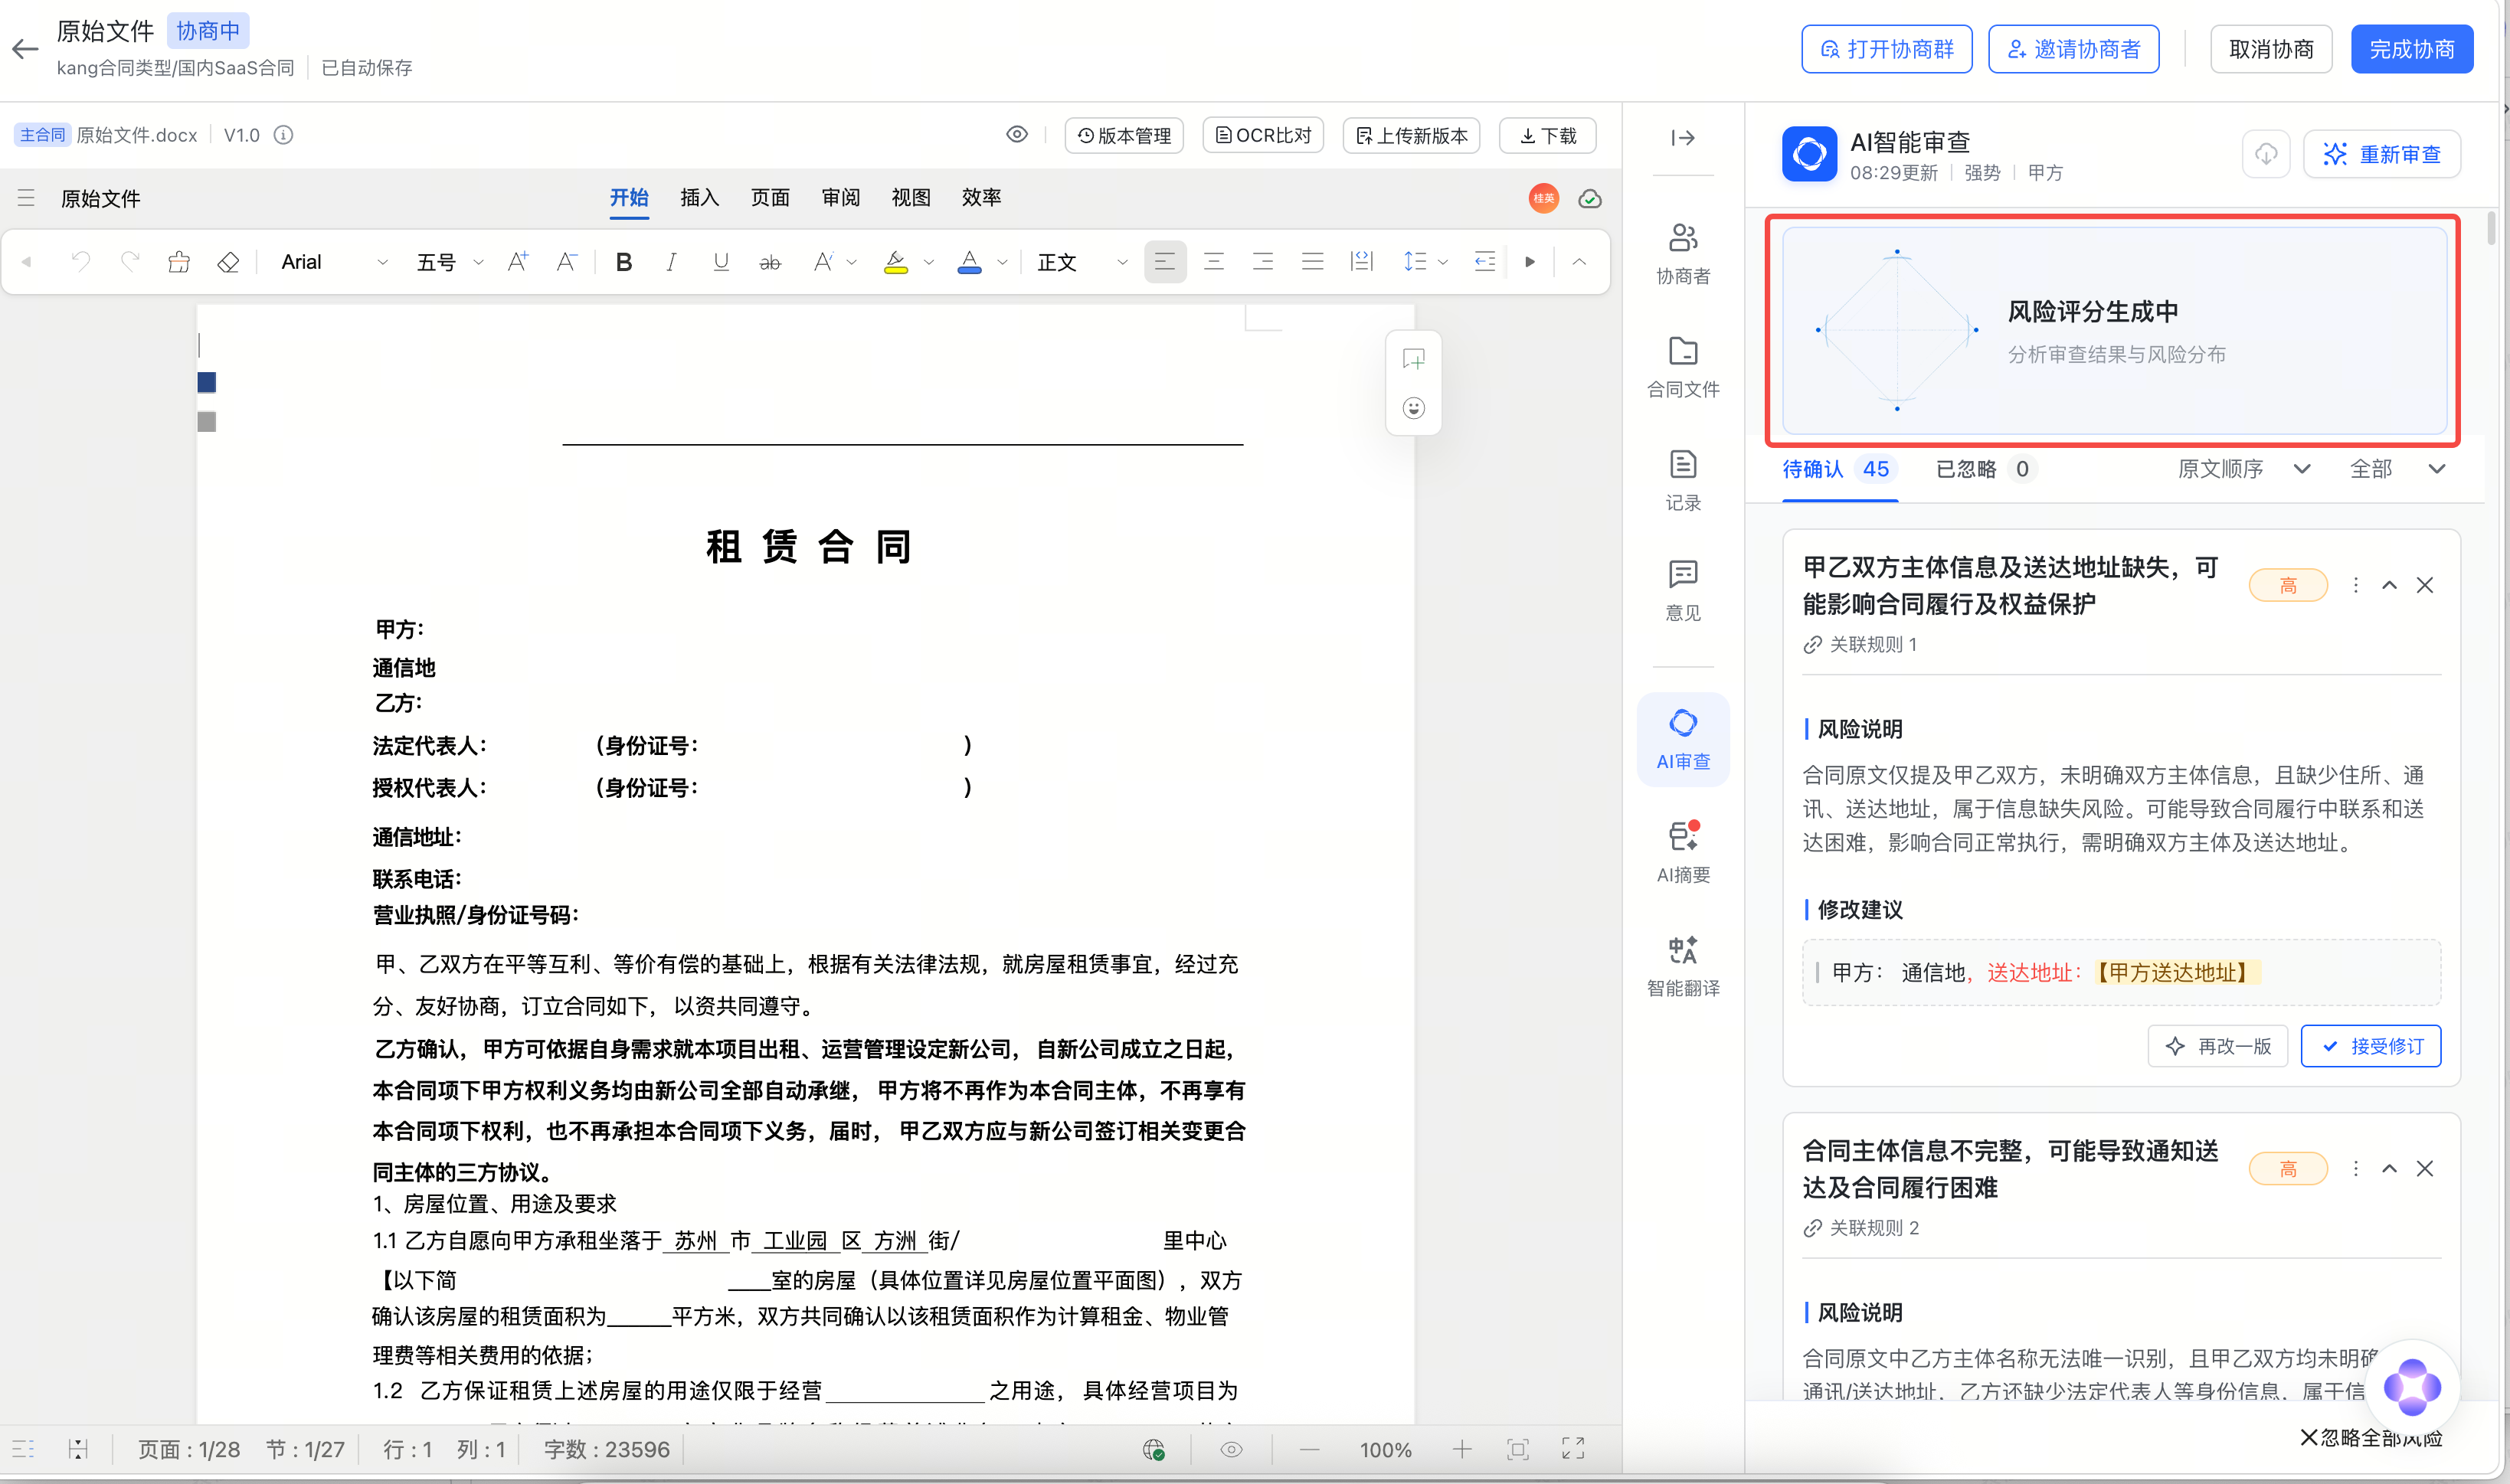The image size is (2510, 1484).
Task: Click 取消协商 button
Action: (2271, 49)
